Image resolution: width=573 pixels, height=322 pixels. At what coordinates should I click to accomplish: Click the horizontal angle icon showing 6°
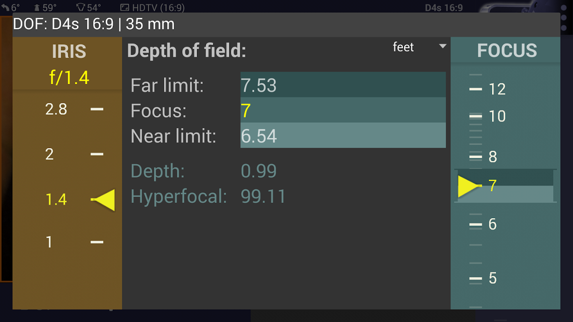(5, 7)
